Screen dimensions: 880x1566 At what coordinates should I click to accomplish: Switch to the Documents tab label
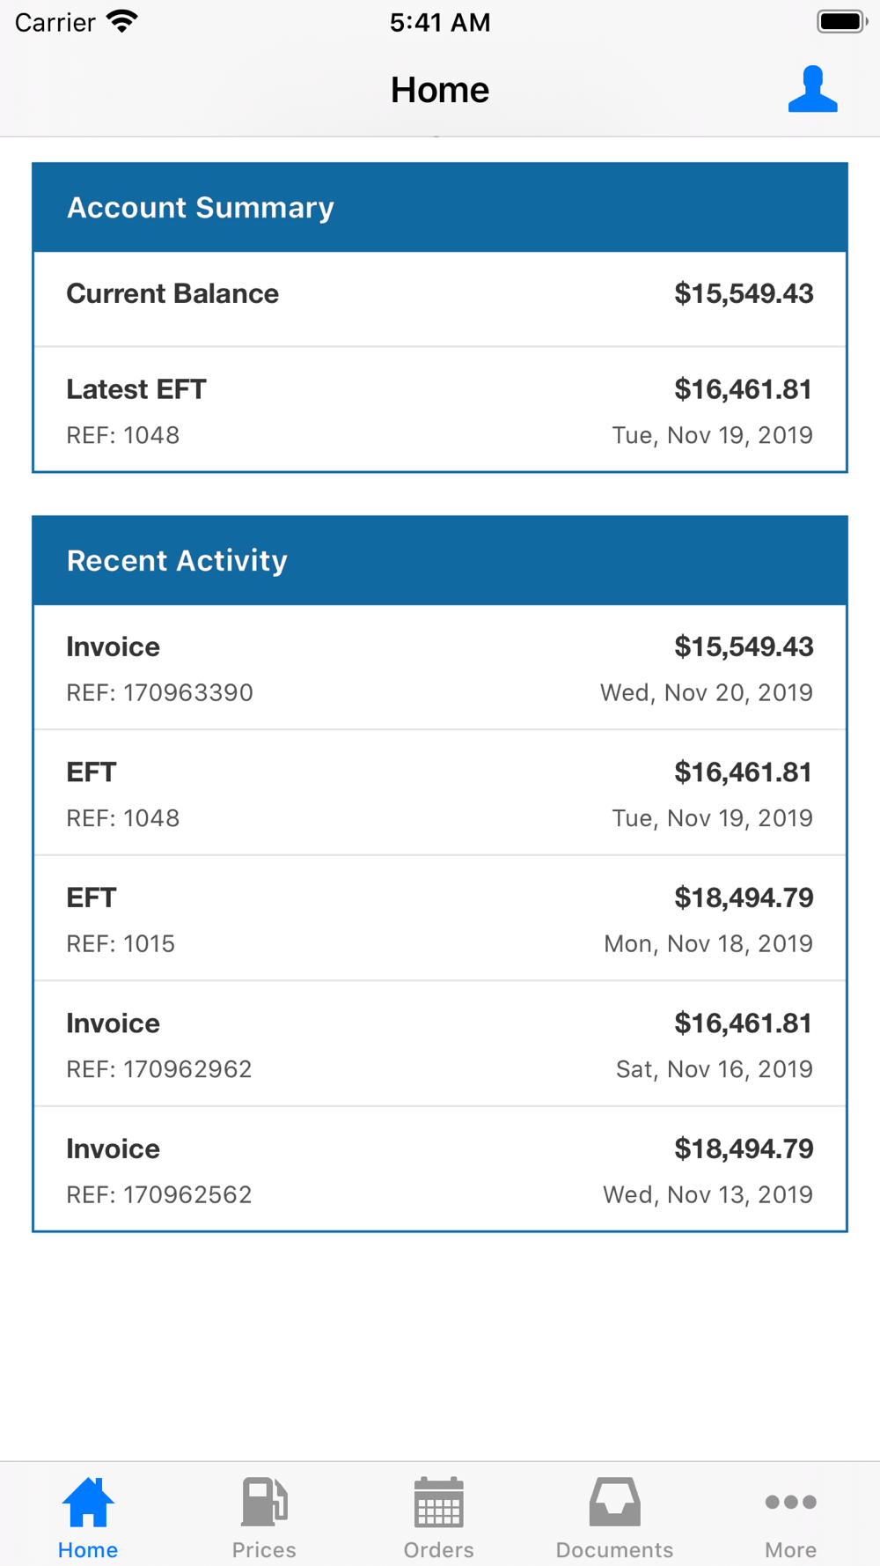coord(614,1549)
